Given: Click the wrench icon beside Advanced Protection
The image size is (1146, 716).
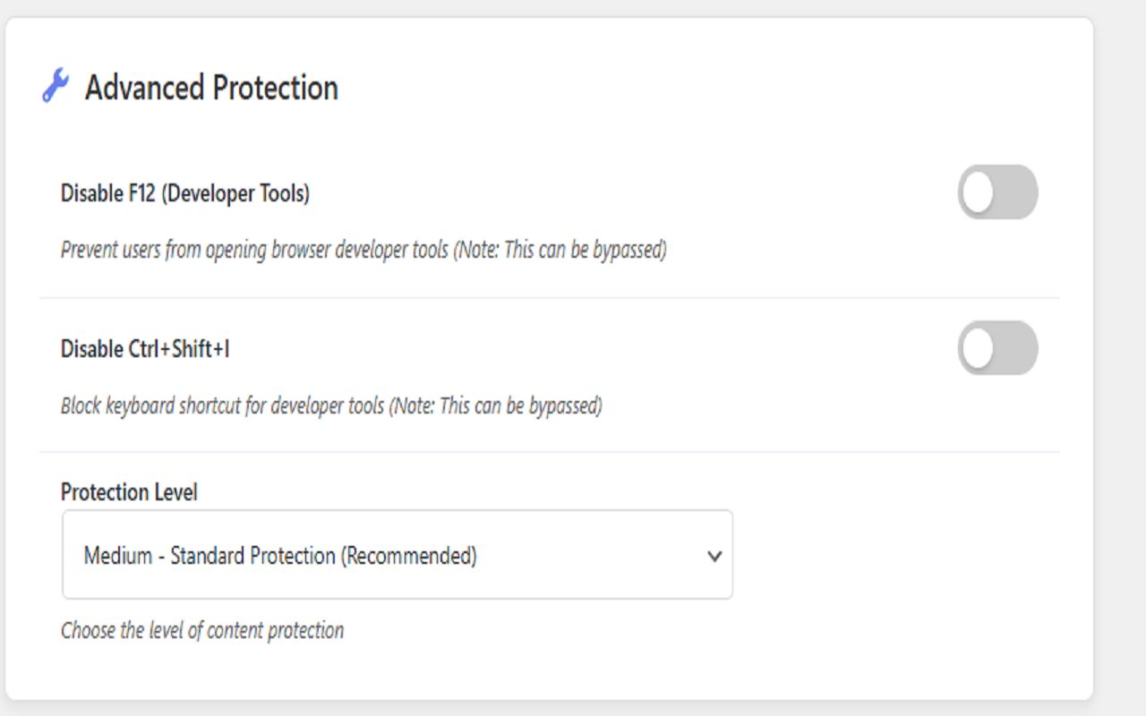Looking at the screenshot, I should pyautogui.click(x=56, y=87).
